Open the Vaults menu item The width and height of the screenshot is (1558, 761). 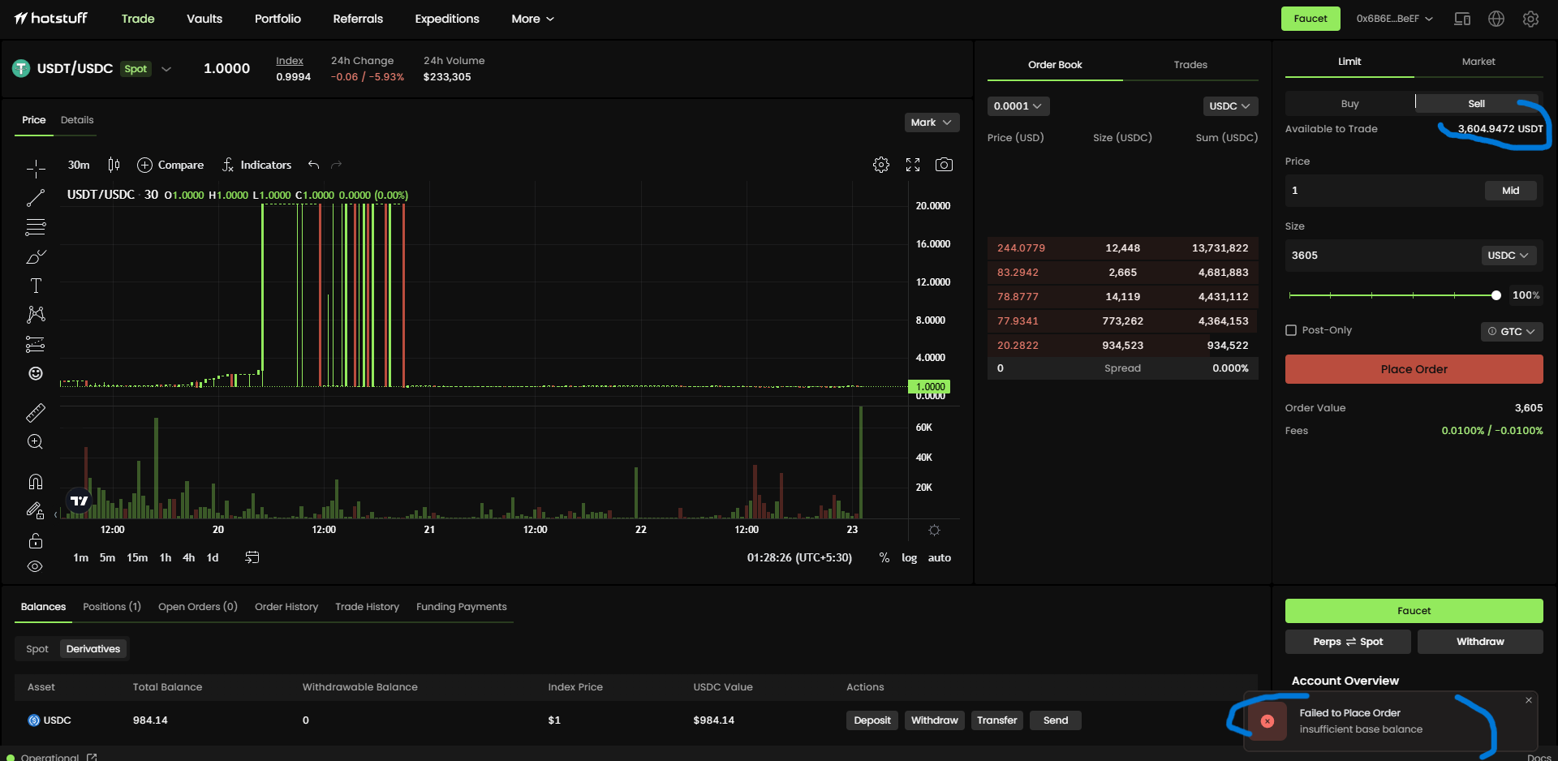[x=204, y=19]
